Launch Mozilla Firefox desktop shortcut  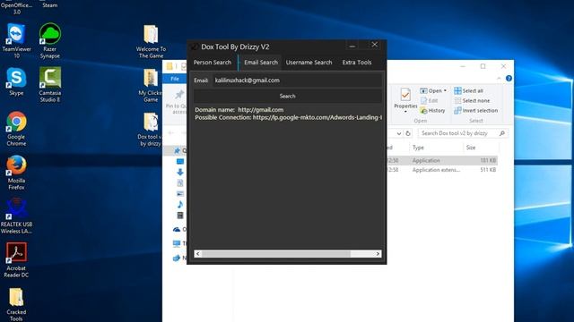click(16, 173)
